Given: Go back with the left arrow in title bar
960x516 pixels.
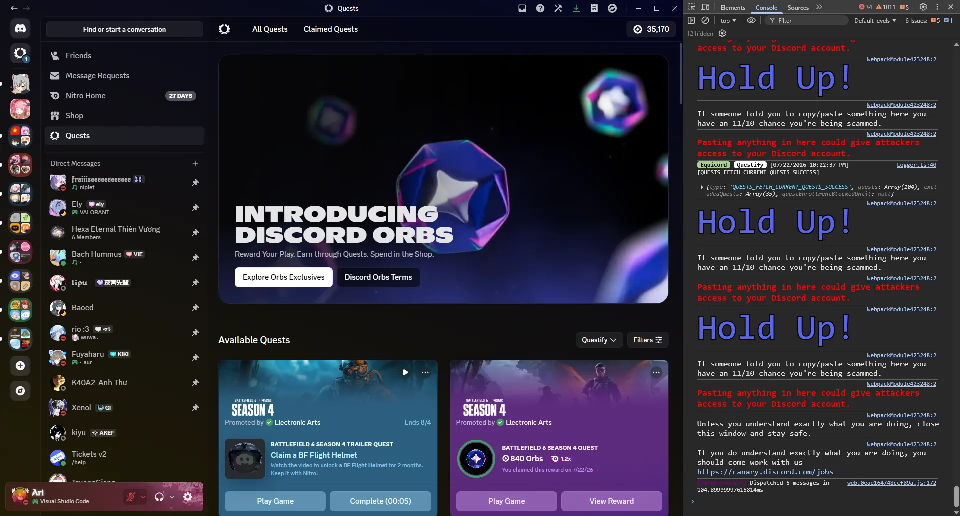Looking at the screenshot, I should pos(14,8).
